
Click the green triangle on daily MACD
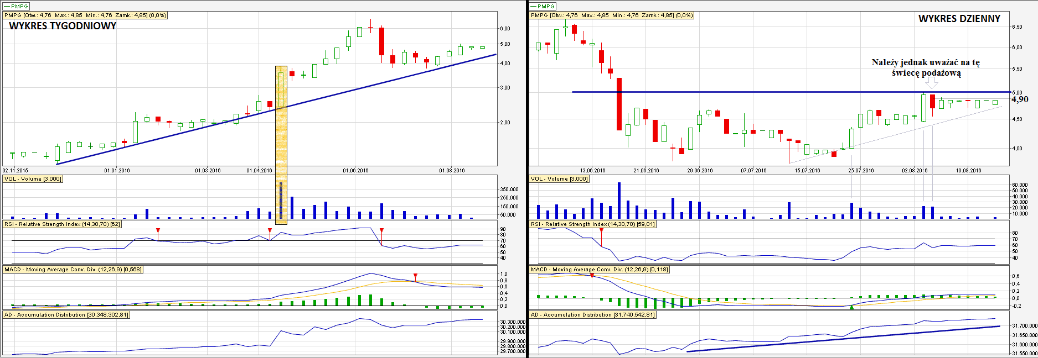click(x=852, y=307)
